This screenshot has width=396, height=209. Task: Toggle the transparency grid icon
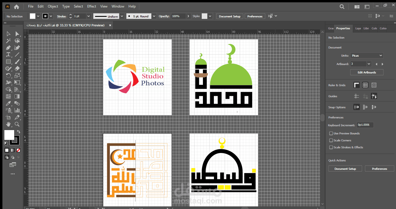[x=374, y=85]
